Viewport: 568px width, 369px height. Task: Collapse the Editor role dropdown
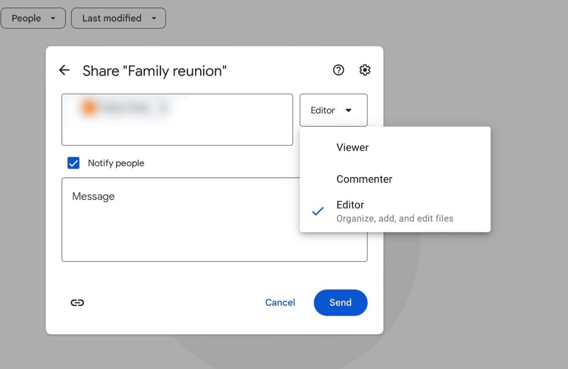333,110
